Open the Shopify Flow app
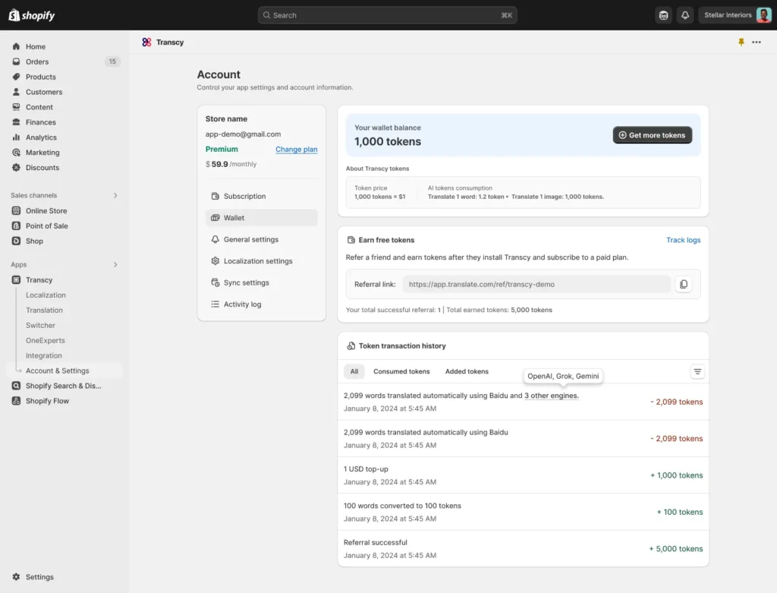This screenshot has width=777, height=593. click(x=47, y=401)
